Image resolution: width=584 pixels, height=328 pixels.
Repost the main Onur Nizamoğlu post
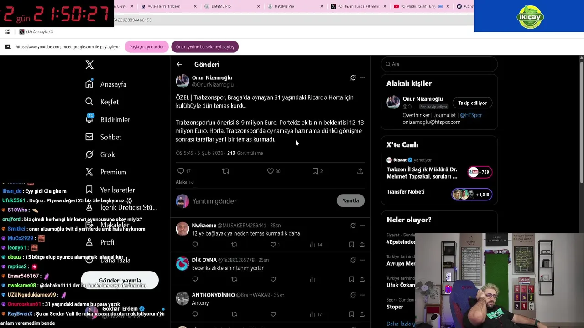(x=225, y=171)
